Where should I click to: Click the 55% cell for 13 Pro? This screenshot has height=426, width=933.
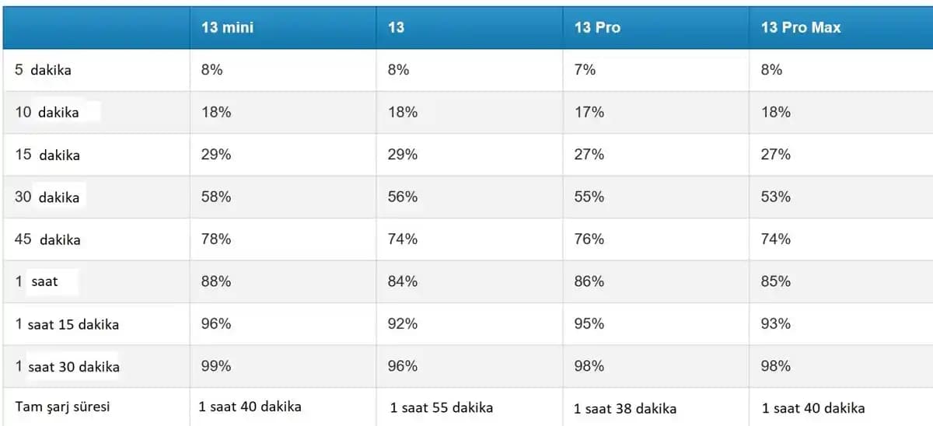click(589, 197)
